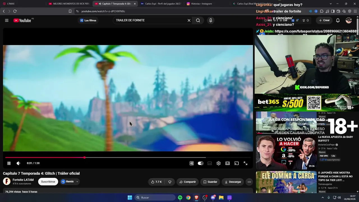Screen dimensions: 359x202
Task: Clear the YouTube search box text
Action: [189, 20]
